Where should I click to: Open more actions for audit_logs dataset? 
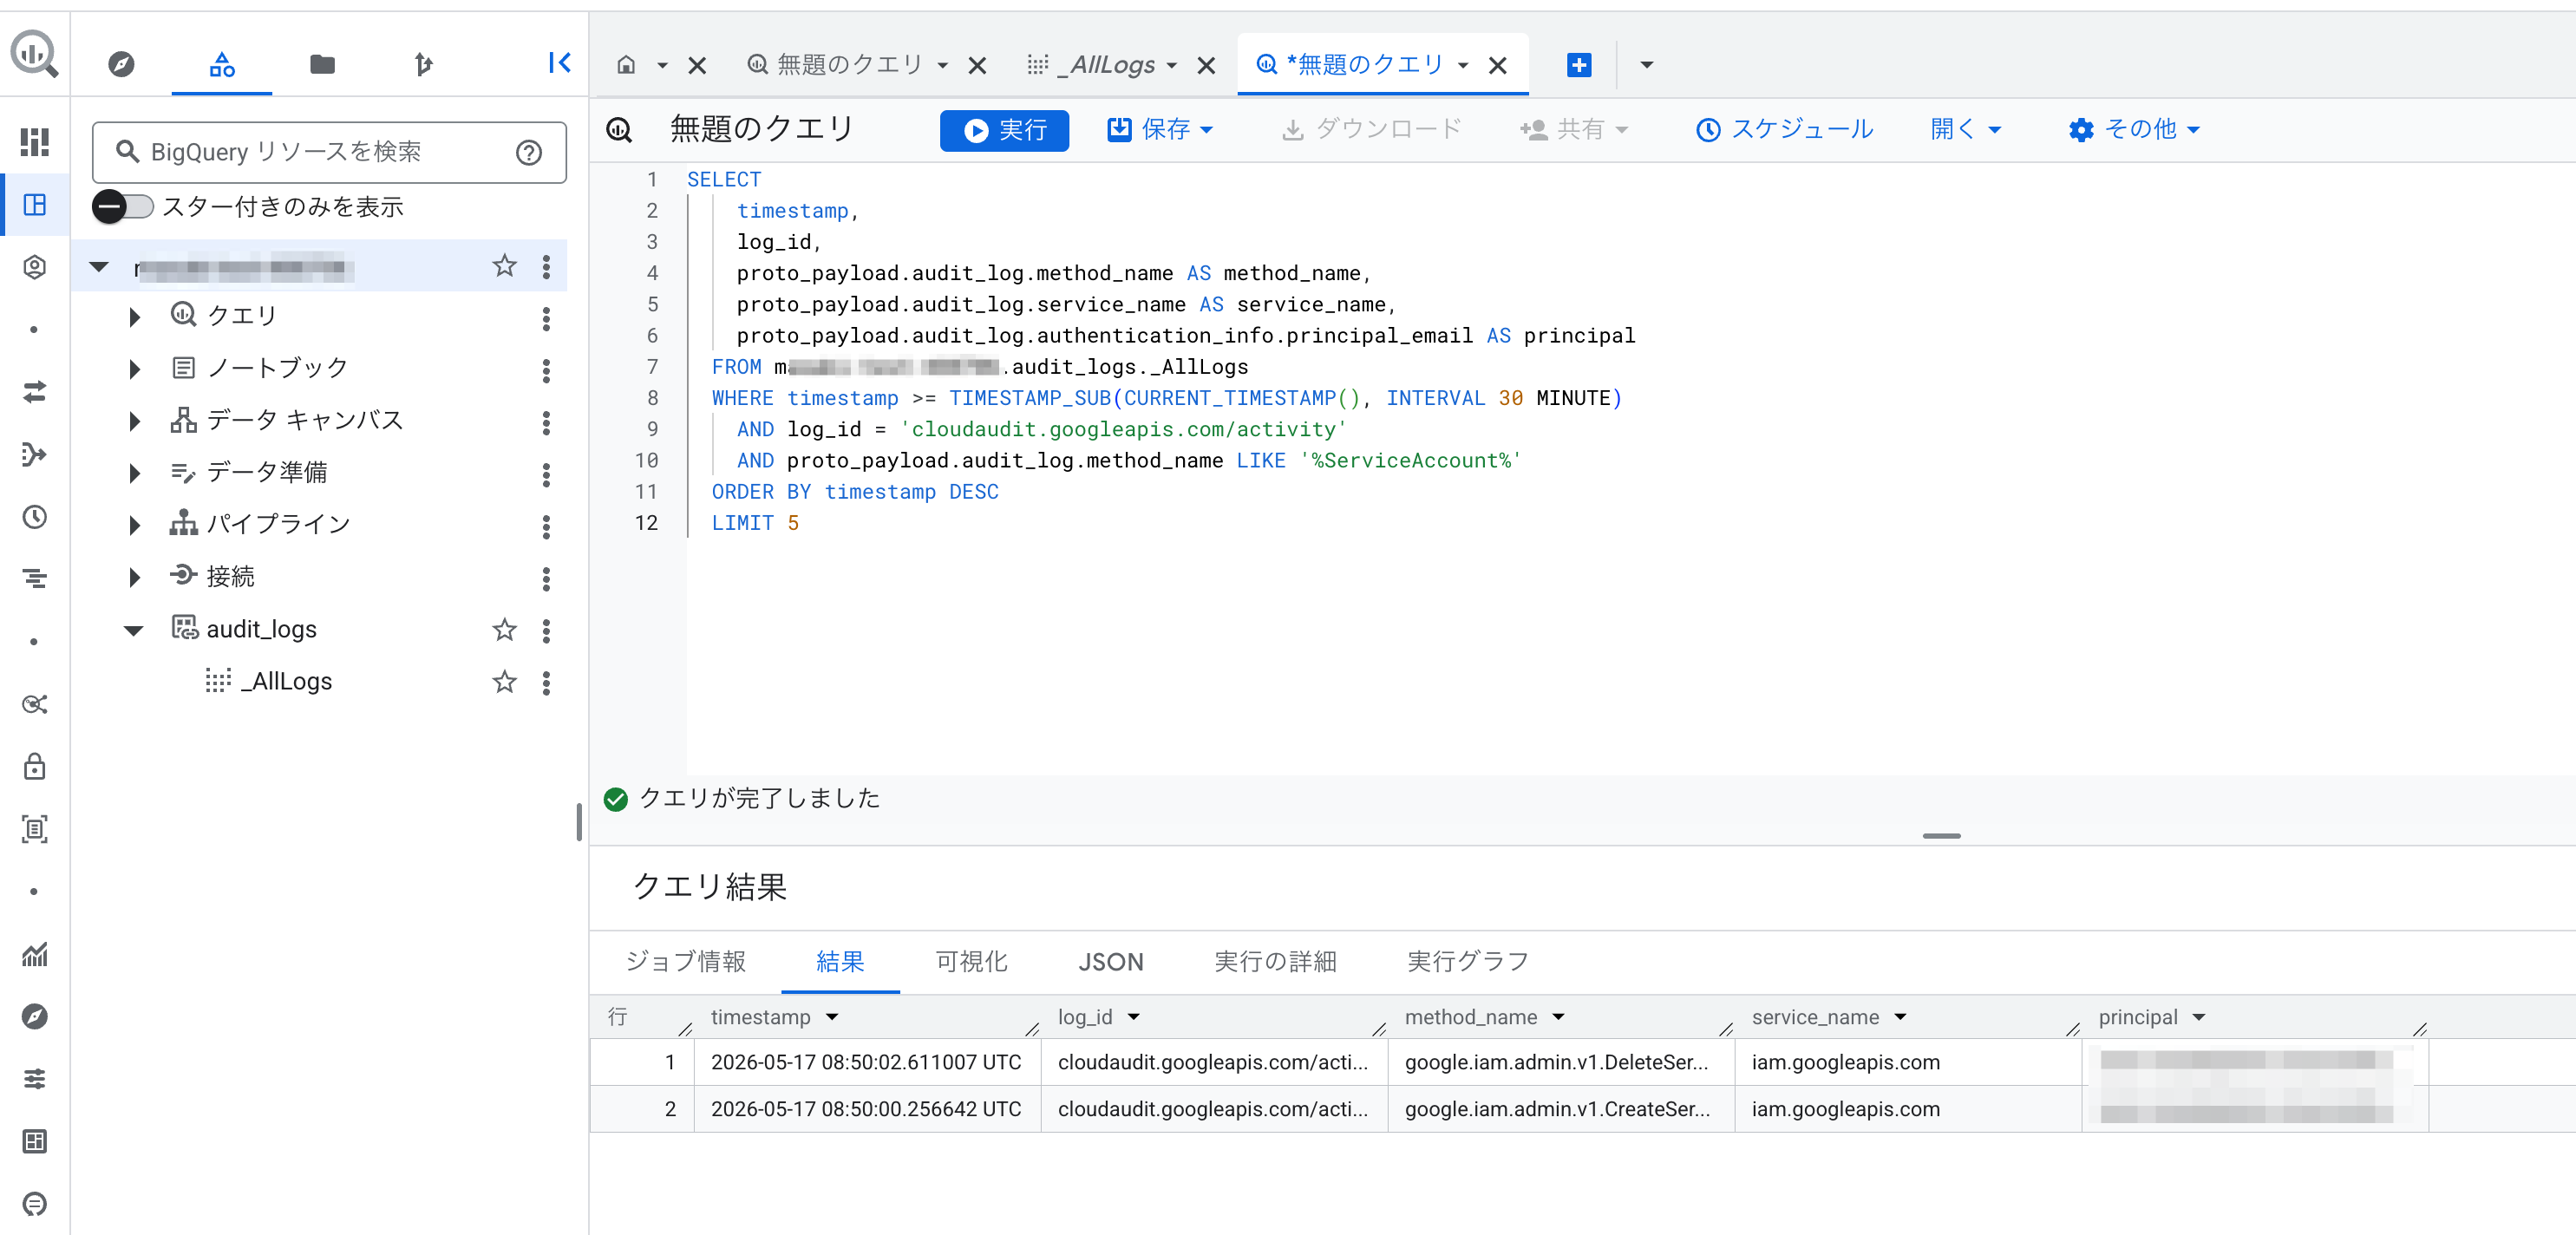(546, 630)
